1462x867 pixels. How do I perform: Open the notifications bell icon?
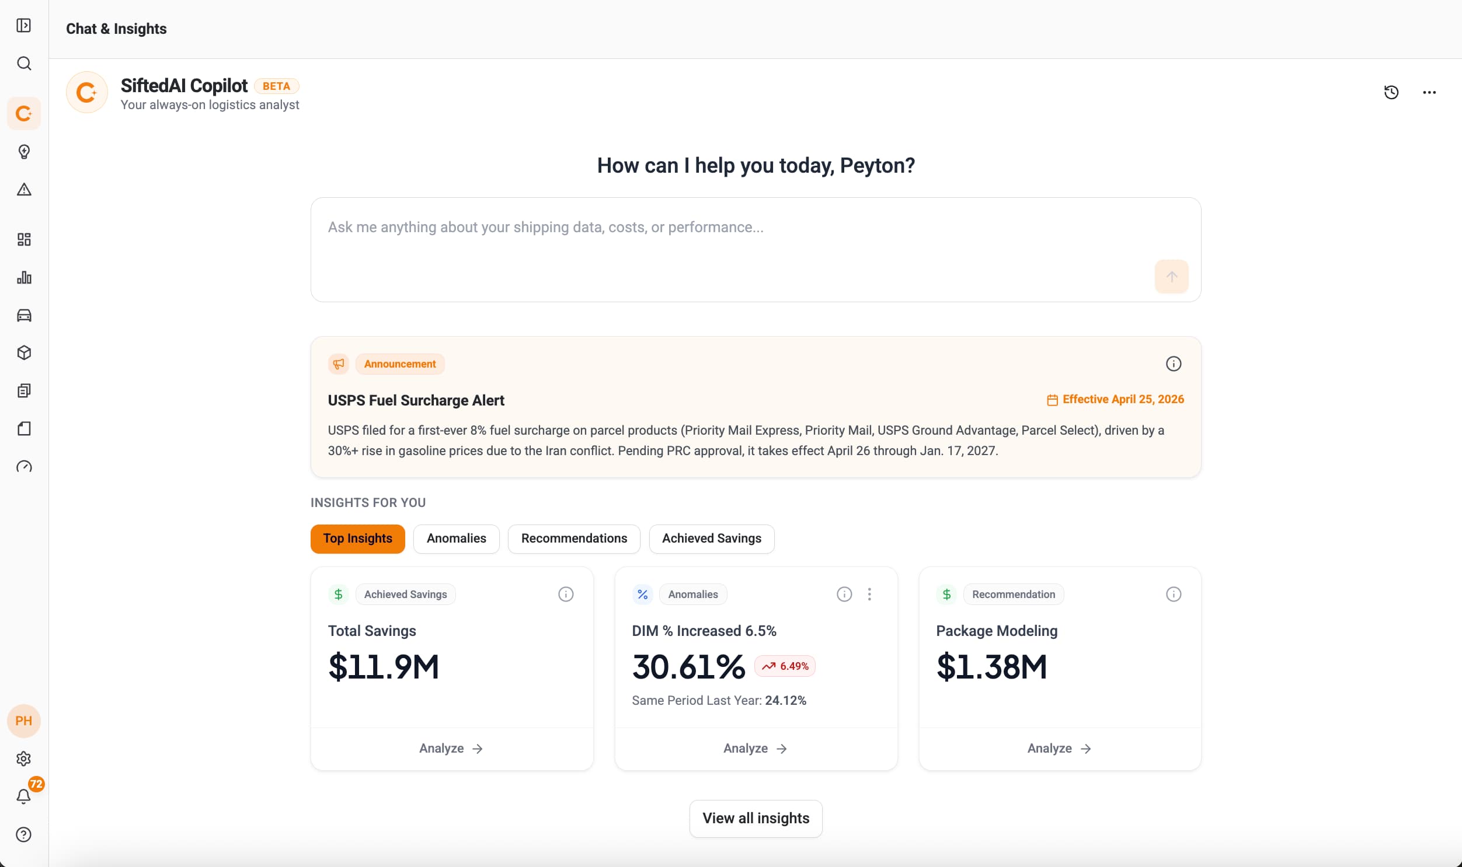23,796
